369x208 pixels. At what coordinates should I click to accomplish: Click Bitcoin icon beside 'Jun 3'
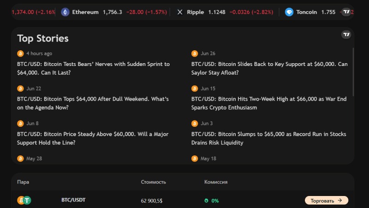[195, 124]
